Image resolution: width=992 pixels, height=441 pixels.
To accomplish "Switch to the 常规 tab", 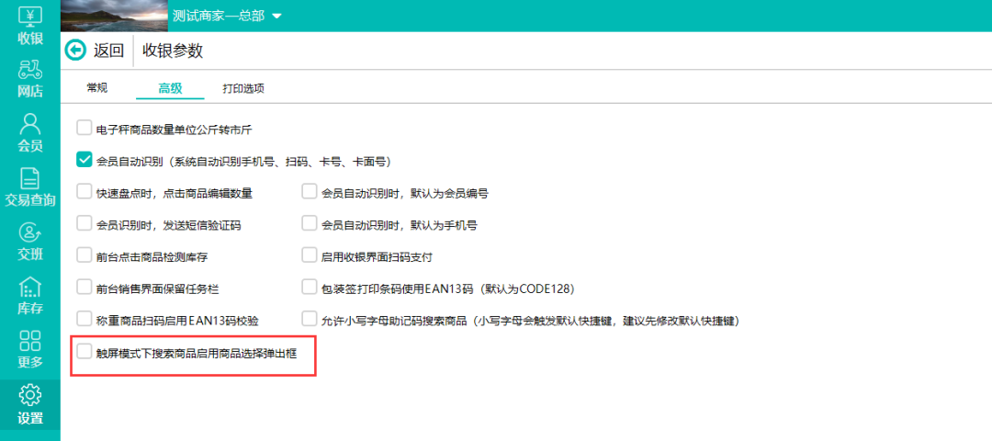I will [97, 88].
